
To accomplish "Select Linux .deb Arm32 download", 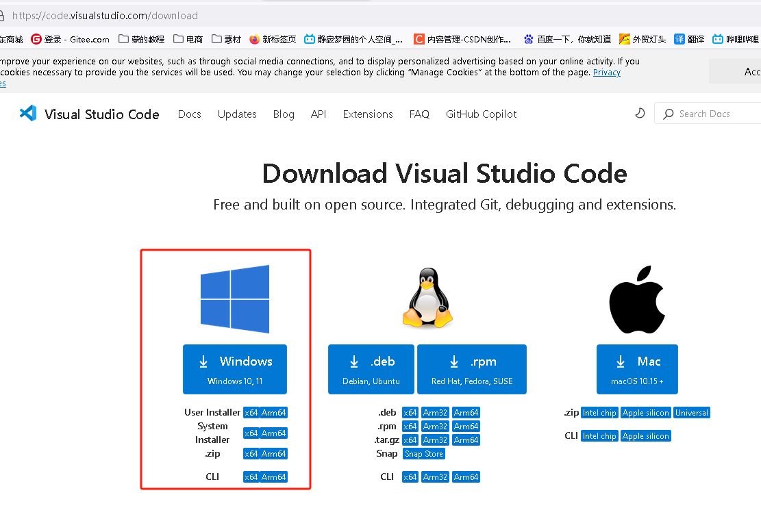I will [x=436, y=412].
